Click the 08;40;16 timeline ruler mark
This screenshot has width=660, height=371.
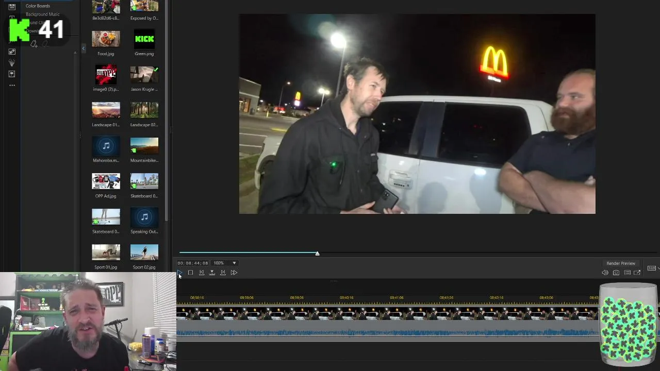click(x=346, y=298)
